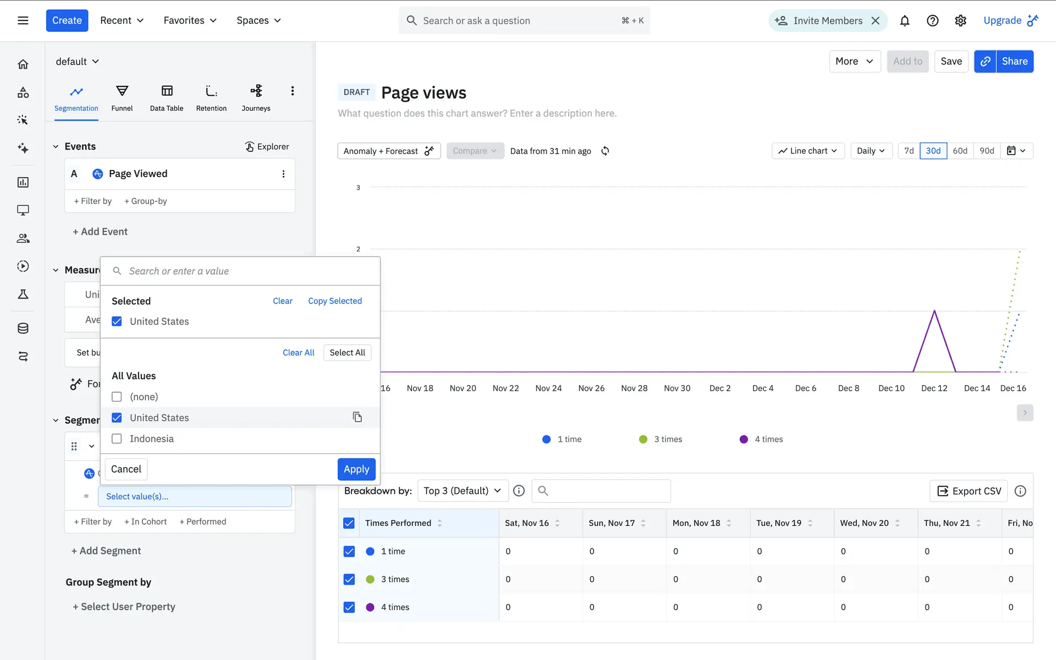This screenshot has height=660, width=1056.
Task: Switch to the Funnel tab
Action: coord(122,98)
